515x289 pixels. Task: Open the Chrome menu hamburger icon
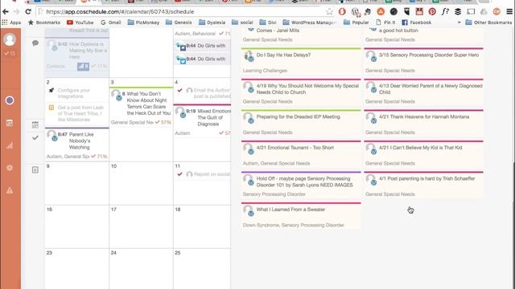click(x=509, y=12)
